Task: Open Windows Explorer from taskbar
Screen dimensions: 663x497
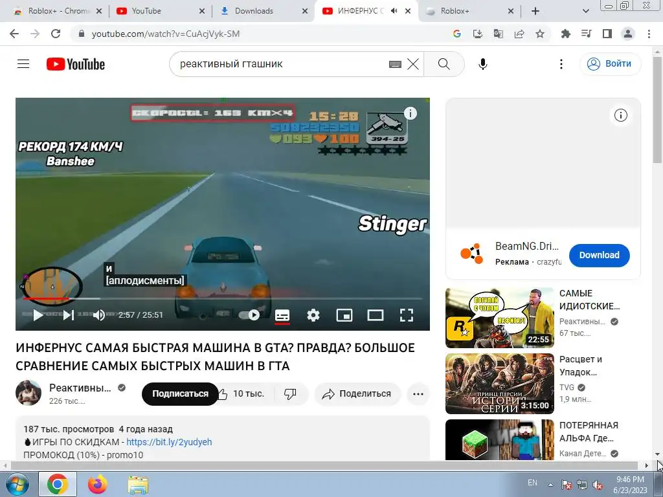Action: point(138,484)
